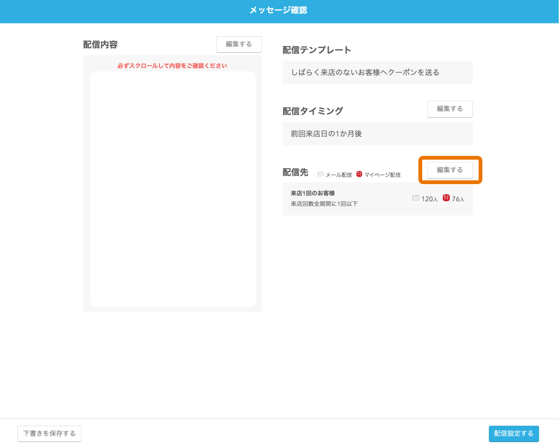Click the condition text 来店回数全期間に1回以下

[324, 204]
